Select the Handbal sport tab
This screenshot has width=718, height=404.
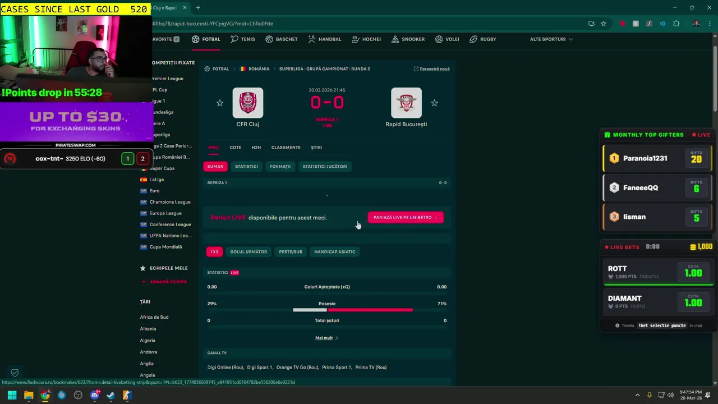tap(324, 39)
